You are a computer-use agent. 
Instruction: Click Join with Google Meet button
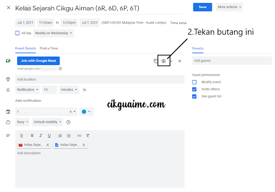click(x=38, y=61)
